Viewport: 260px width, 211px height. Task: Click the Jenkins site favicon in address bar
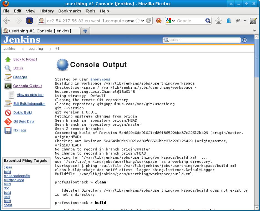[x=41, y=21]
